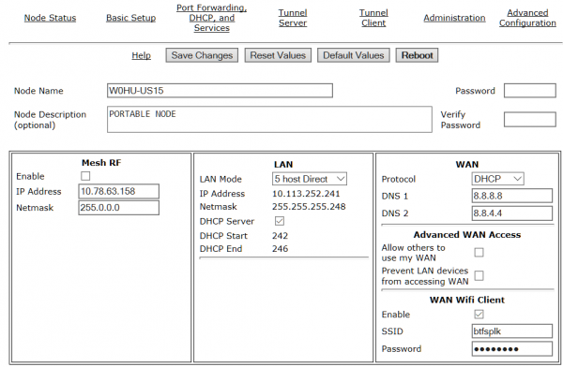This screenshot has height=367, width=563.
Task: Open Advanced Configuration page
Action: point(527,18)
